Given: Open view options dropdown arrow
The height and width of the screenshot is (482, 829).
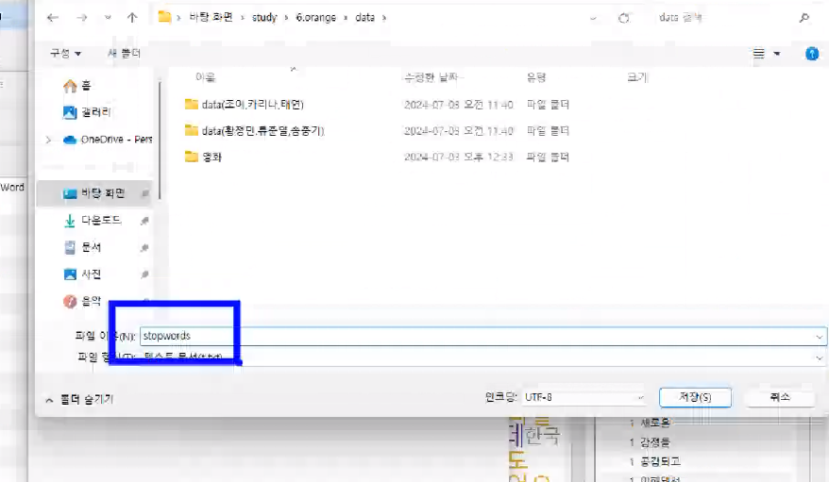Looking at the screenshot, I should (x=777, y=54).
